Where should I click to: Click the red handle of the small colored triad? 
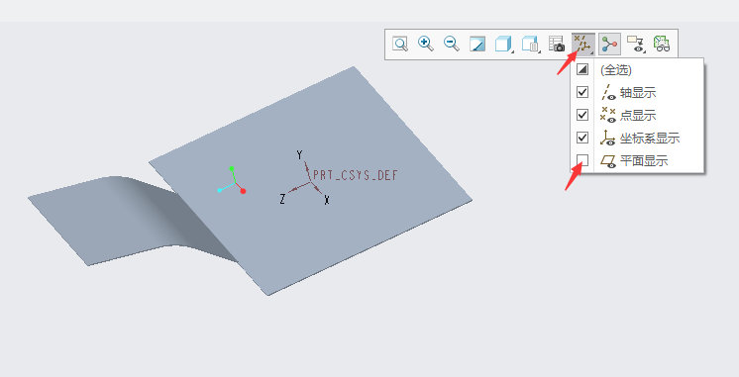coord(243,191)
